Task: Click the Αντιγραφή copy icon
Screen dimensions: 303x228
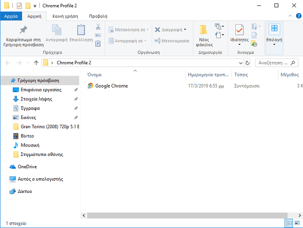Action: tap(56, 30)
